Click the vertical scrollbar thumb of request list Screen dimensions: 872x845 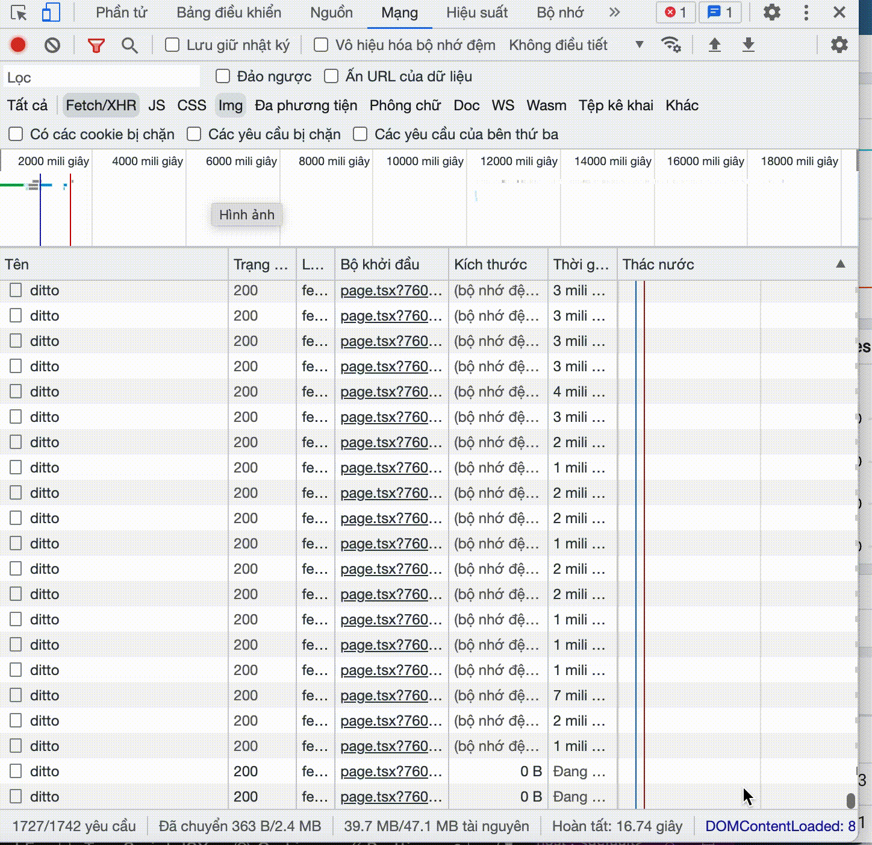click(x=851, y=800)
